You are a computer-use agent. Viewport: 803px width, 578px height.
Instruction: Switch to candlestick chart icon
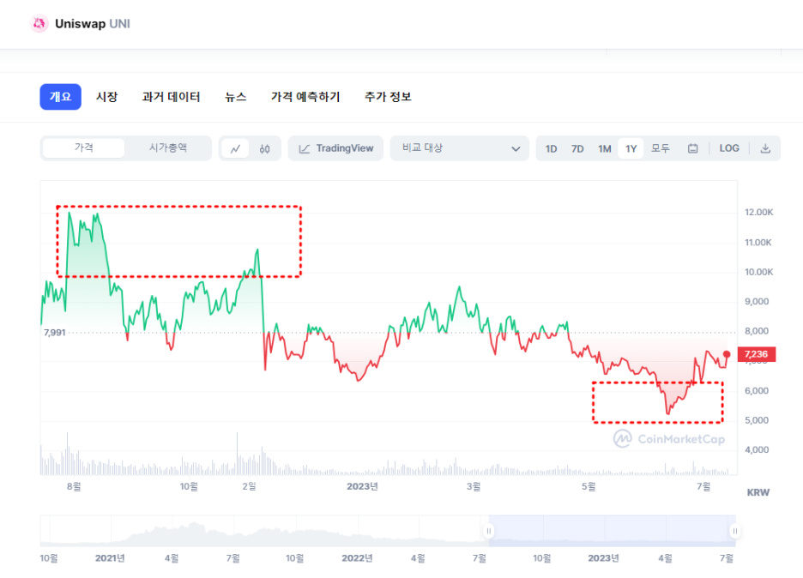(265, 148)
